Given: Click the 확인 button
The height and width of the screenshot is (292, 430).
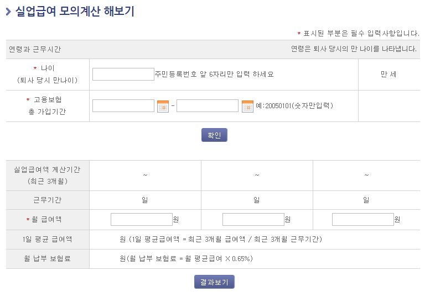Looking at the screenshot, I should (x=214, y=135).
